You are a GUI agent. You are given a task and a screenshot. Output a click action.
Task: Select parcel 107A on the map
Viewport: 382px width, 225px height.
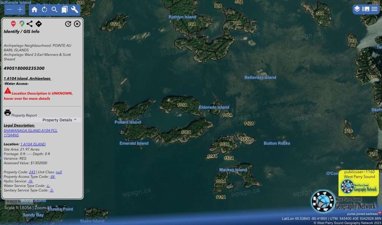(x=224, y=144)
